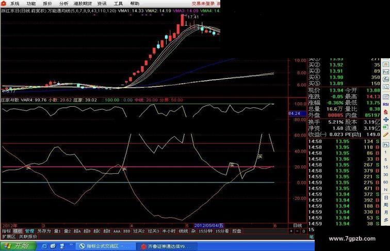The width and height of the screenshot is (390, 251).
Task: Select the 过关3 template tab
Action: click(x=153, y=231)
